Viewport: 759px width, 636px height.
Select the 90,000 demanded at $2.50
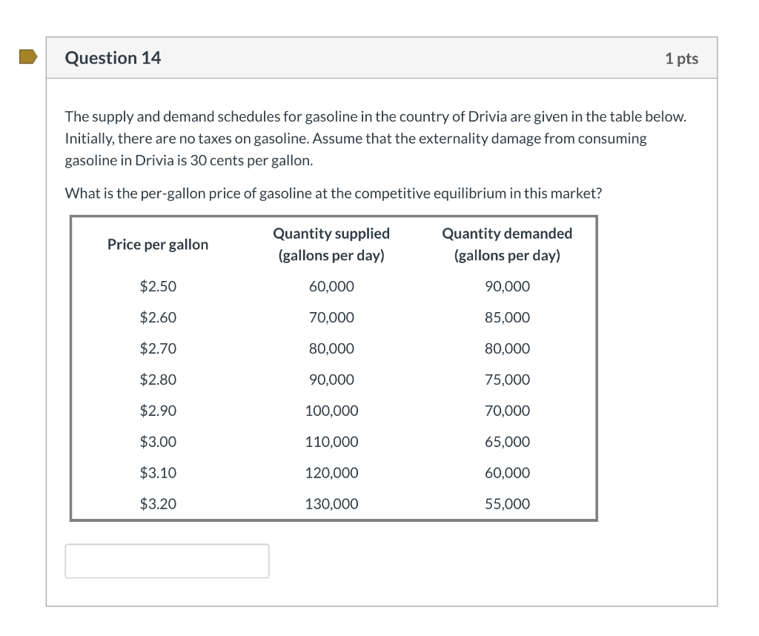507,286
